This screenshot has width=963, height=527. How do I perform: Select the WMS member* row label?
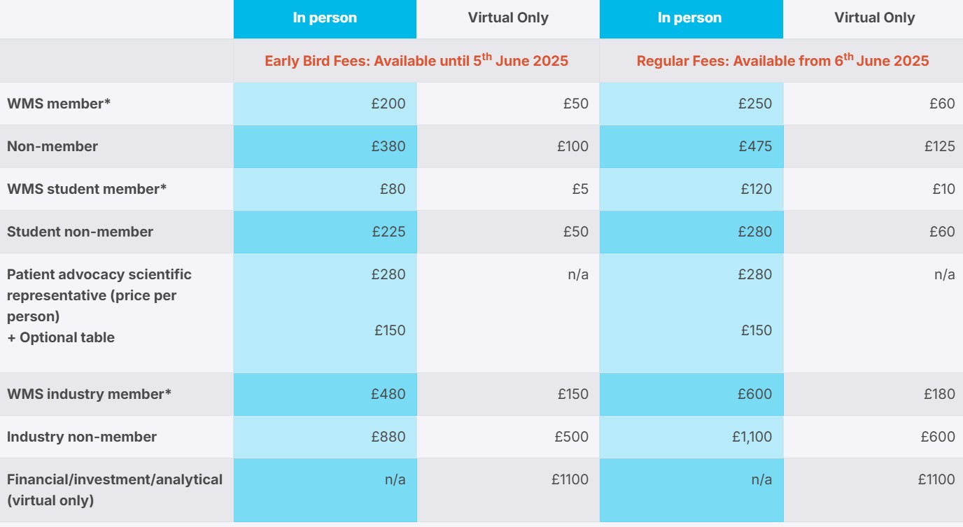click(59, 104)
